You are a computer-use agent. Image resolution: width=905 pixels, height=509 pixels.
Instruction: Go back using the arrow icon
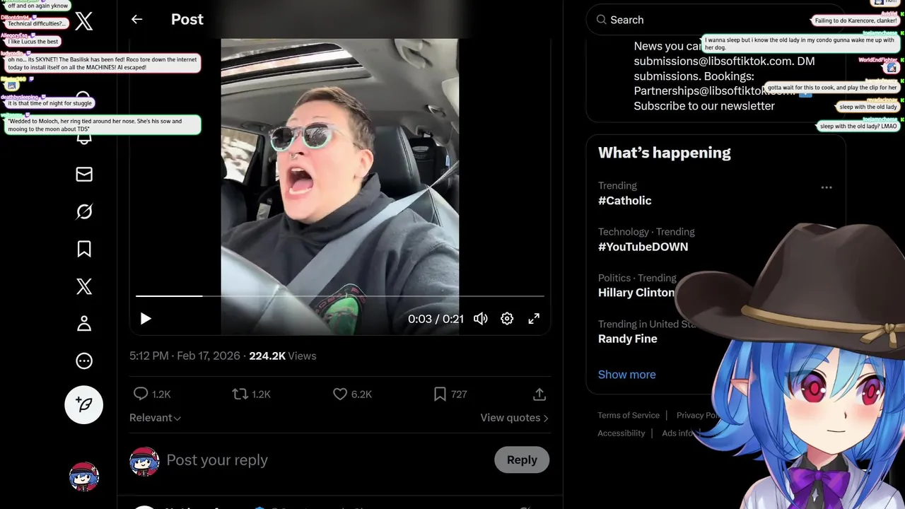pos(137,20)
